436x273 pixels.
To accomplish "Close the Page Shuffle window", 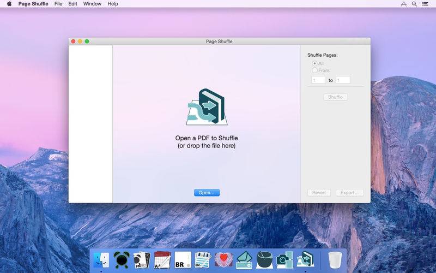I will 73,41.
